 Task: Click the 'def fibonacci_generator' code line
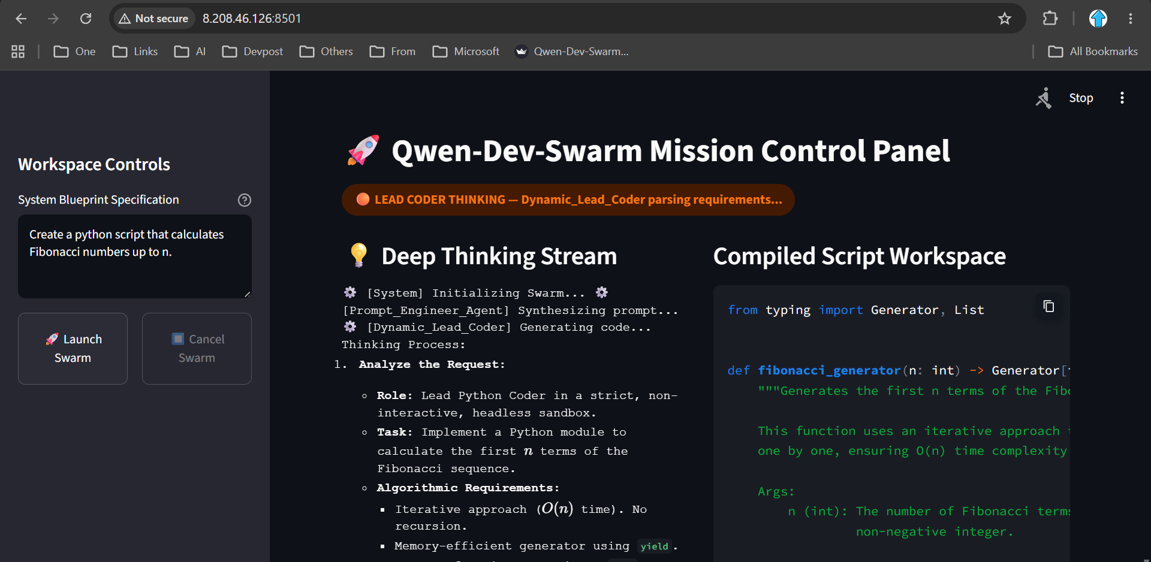[x=899, y=370]
